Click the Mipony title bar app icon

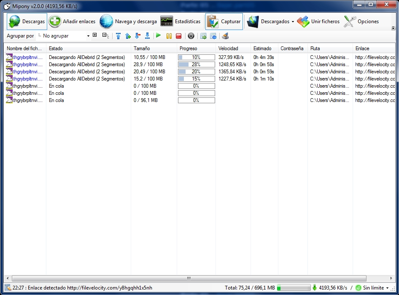tap(7, 6)
